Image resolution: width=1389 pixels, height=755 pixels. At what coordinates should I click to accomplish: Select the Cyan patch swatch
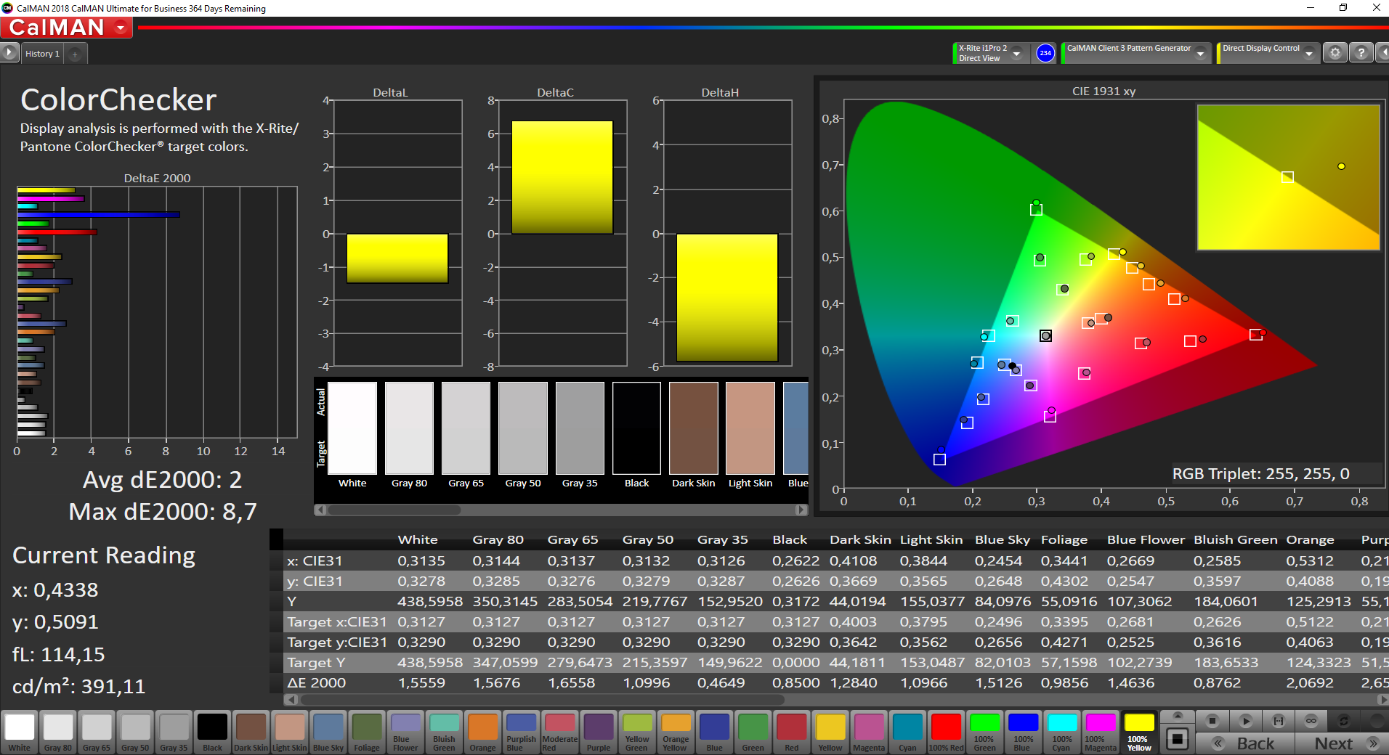pos(907,732)
